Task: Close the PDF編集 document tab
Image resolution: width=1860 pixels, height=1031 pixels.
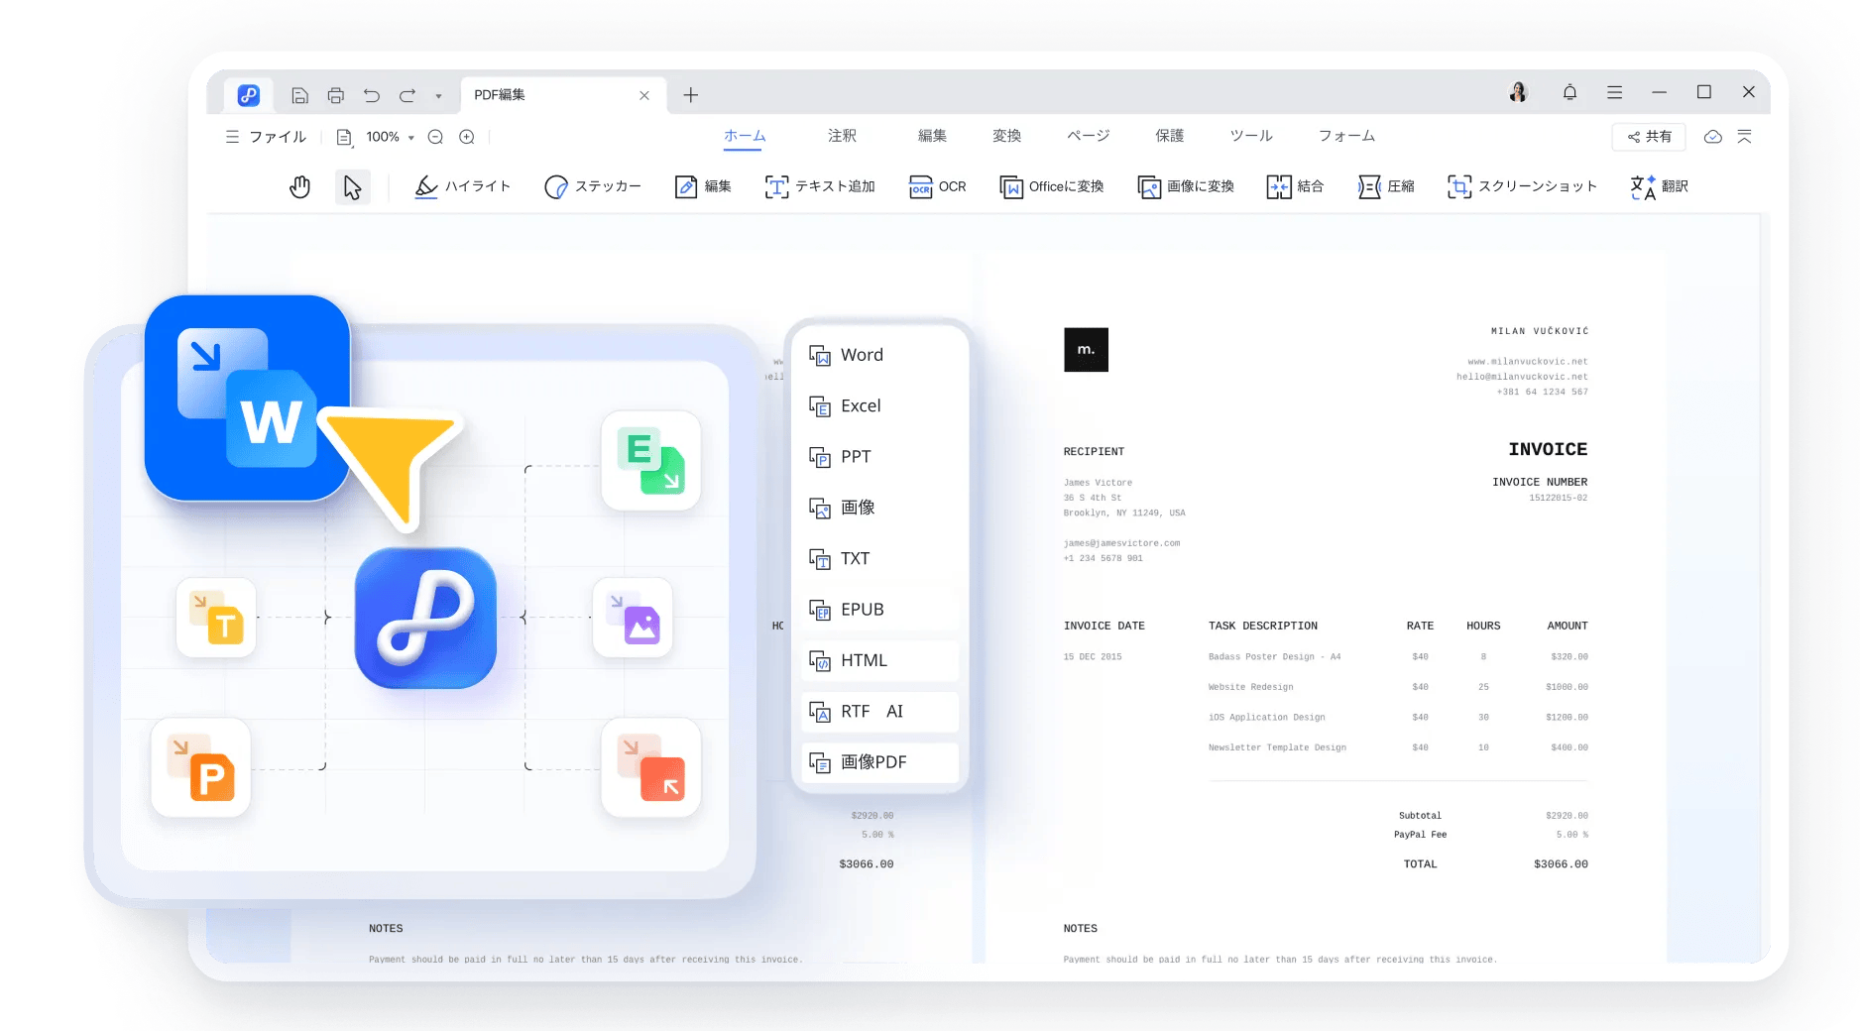Action: pos(644,95)
